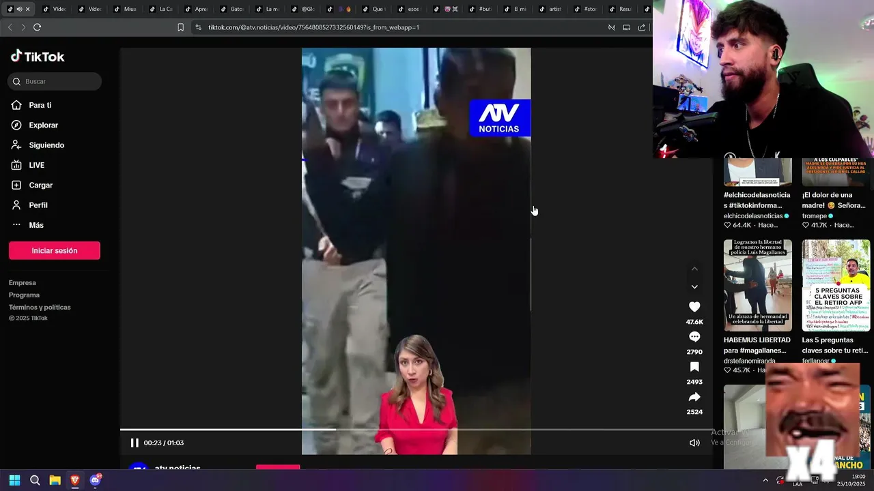Bookmark this page in address bar
This screenshot has height=491, width=874.
pos(180,27)
